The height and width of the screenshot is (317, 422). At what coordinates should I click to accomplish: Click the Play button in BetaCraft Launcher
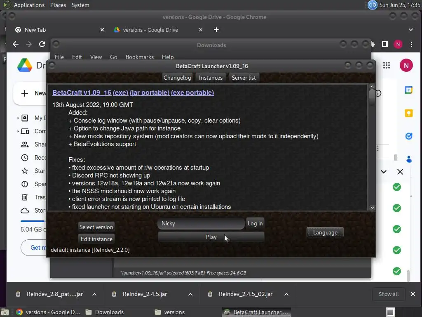[211, 237]
